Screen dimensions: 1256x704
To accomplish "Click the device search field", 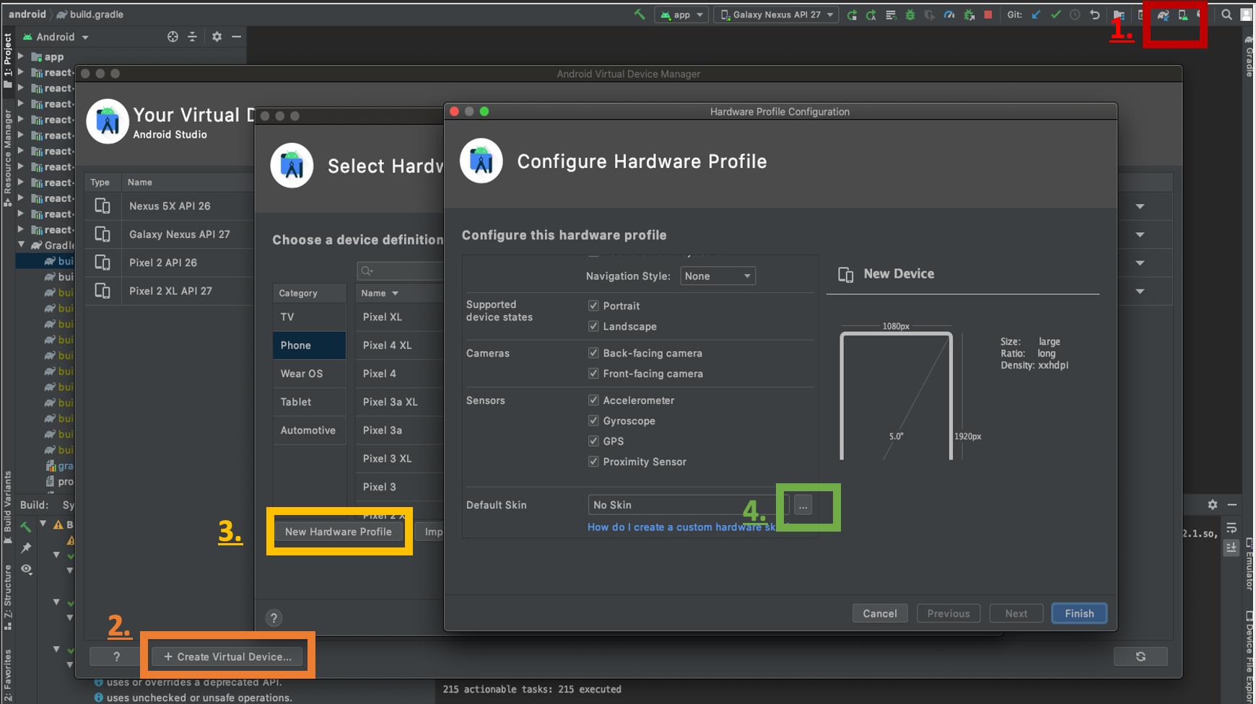I will [401, 270].
